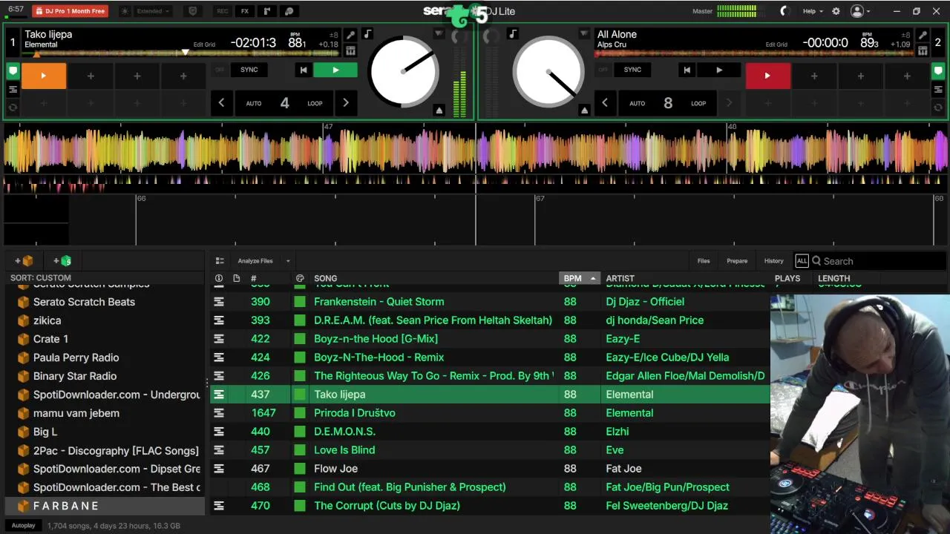Click Edit Grid on deck 2

(x=776, y=44)
